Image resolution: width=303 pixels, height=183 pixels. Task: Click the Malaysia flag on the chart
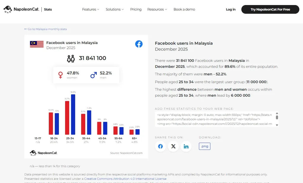(x=37, y=44)
